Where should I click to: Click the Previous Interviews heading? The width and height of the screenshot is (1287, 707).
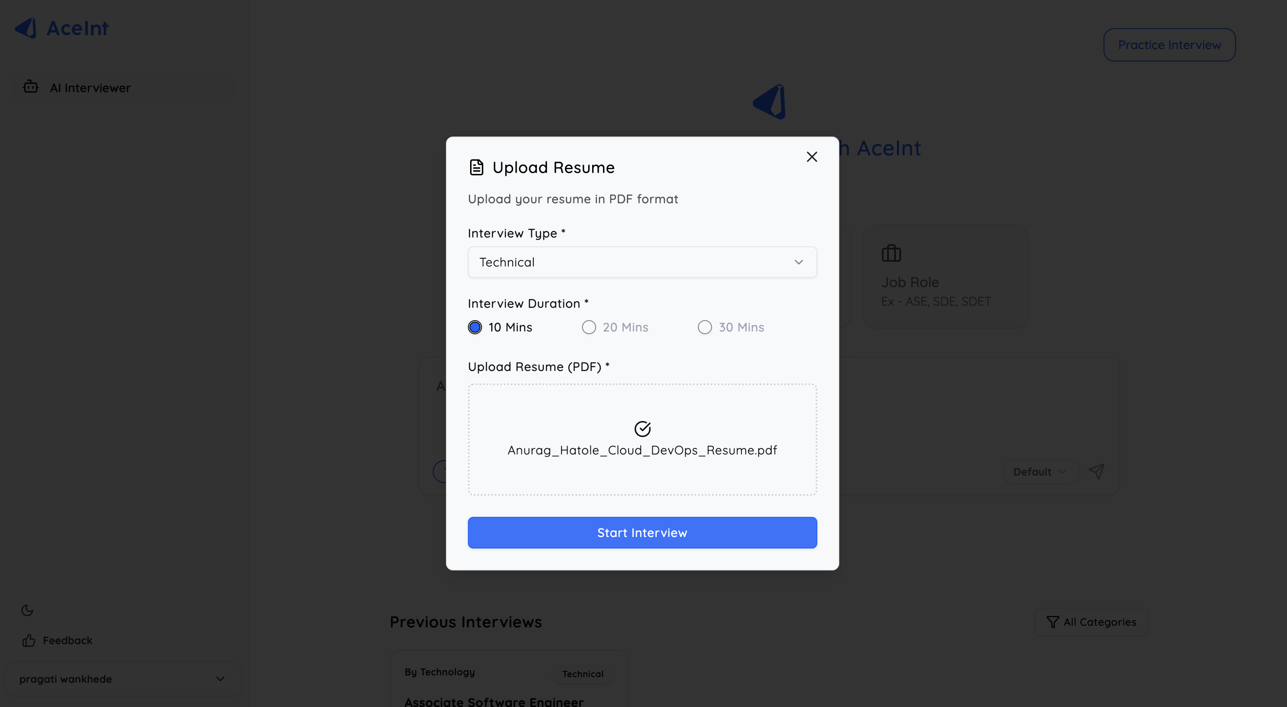tap(466, 622)
